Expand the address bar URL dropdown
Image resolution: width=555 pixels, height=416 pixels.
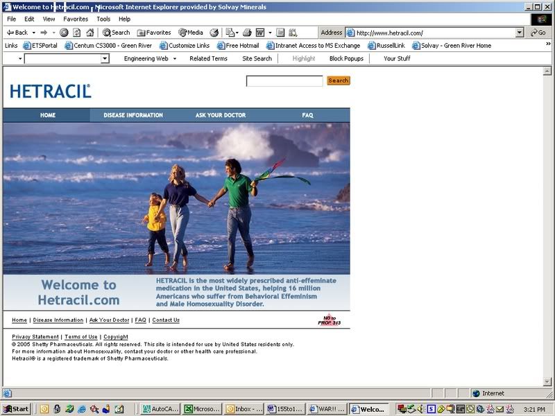pos(520,33)
